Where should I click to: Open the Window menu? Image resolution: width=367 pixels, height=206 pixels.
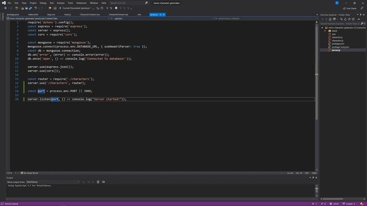(x=94, y=3)
